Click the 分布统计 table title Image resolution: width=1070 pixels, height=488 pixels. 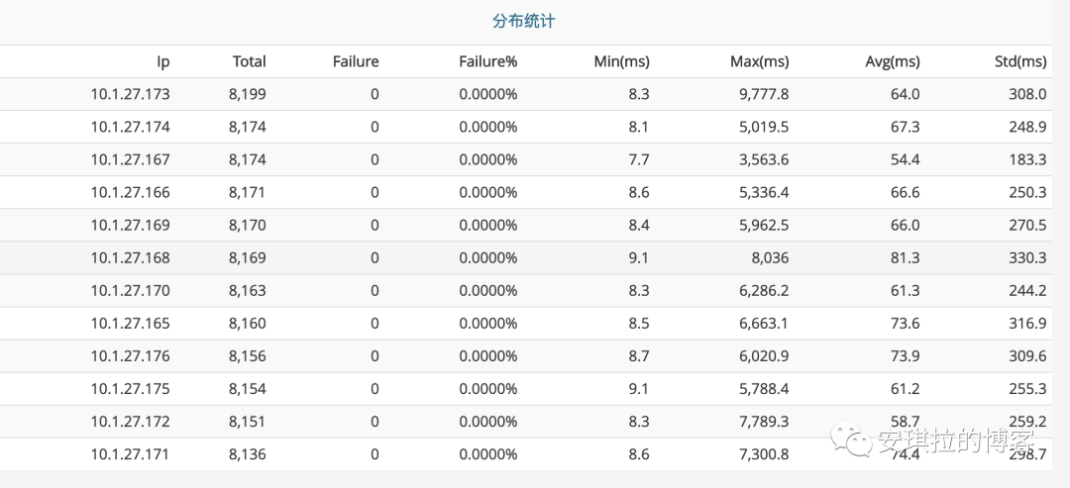(524, 22)
